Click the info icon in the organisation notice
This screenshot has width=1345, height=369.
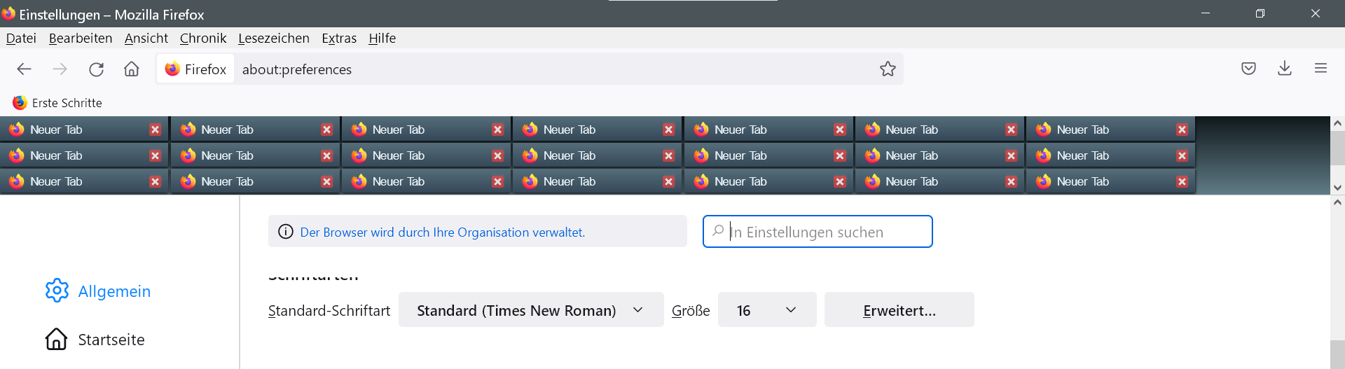pos(285,232)
